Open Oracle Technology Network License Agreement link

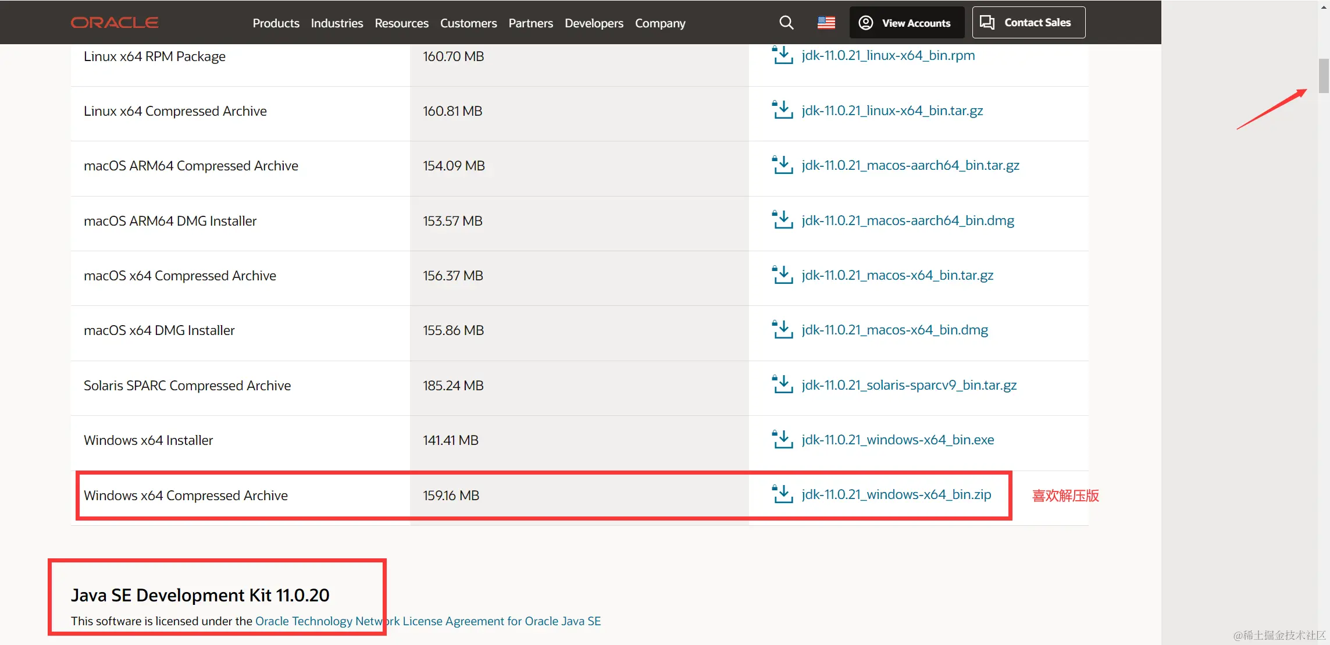coord(428,621)
